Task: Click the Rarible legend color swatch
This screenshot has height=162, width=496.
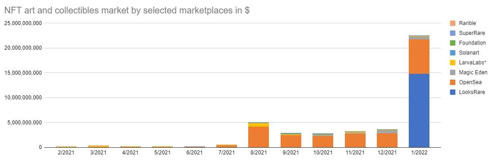Action: coord(452,23)
